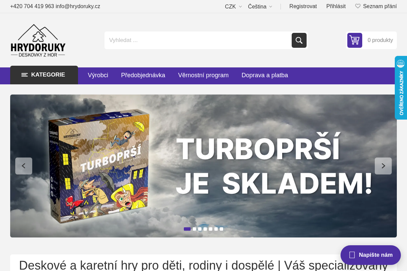
Task: Go to previous banner slide arrow
Action: [24, 166]
